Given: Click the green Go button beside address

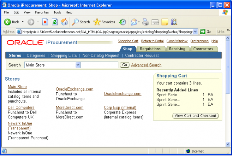Looking at the screenshot, I should pos(205,31).
